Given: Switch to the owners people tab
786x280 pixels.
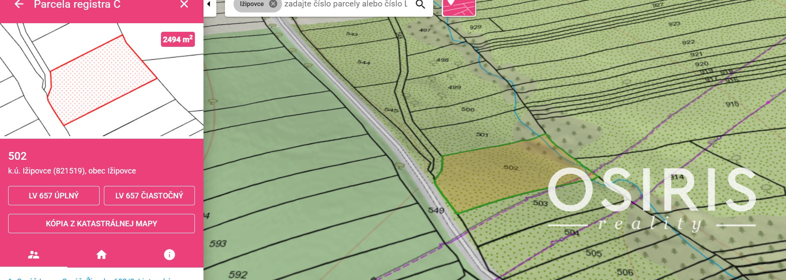Looking at the screenshot, I should point(33,255).
